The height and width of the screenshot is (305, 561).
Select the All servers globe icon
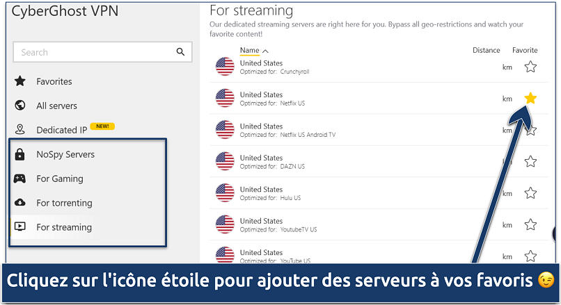[x=20, y=106]
